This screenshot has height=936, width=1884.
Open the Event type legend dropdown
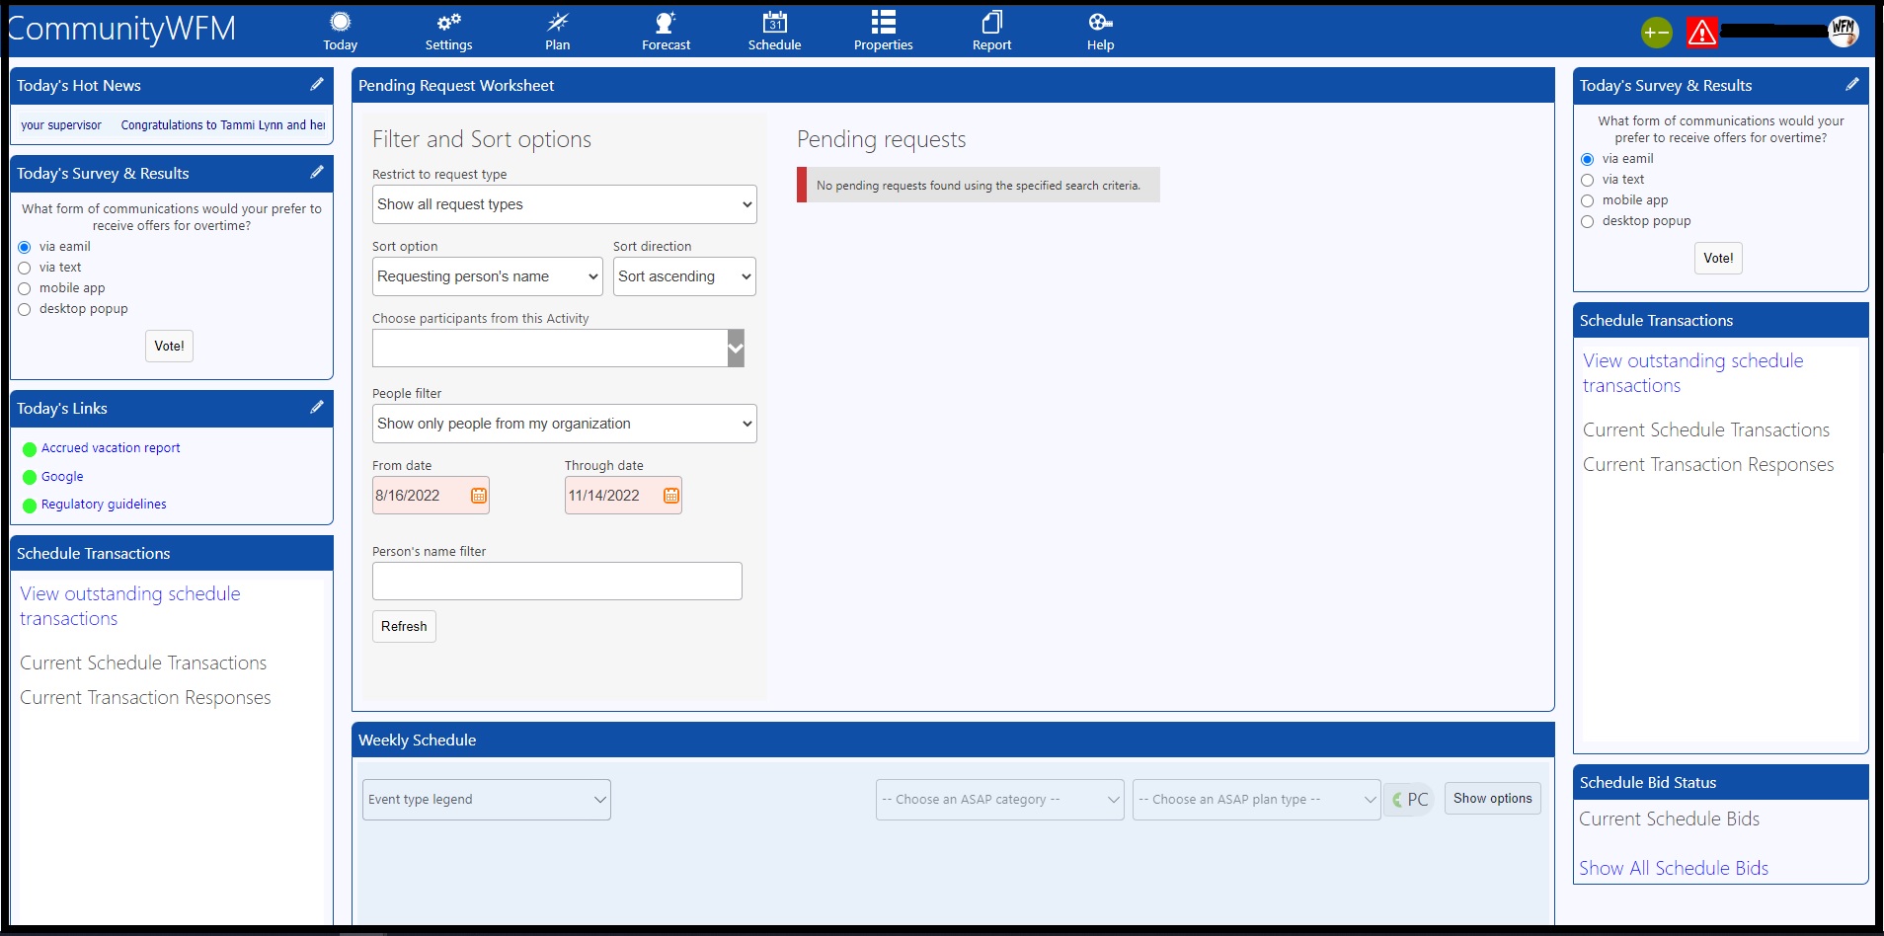coord(487,800)
